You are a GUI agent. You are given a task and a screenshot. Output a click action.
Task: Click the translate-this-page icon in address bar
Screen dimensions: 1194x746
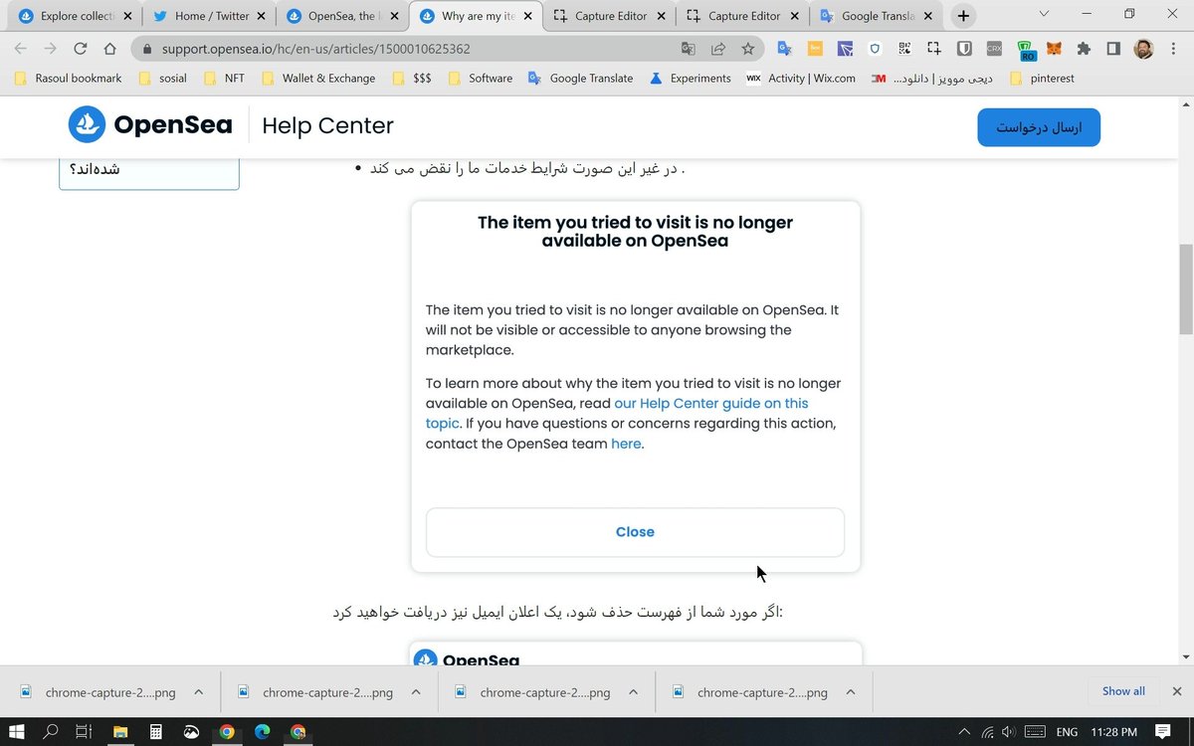click(688, 49)
